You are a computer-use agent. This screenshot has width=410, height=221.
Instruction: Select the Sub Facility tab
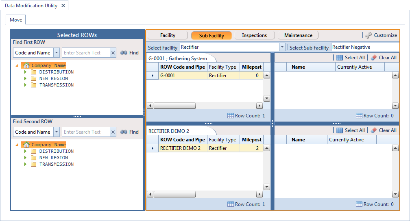click(212, 35)
